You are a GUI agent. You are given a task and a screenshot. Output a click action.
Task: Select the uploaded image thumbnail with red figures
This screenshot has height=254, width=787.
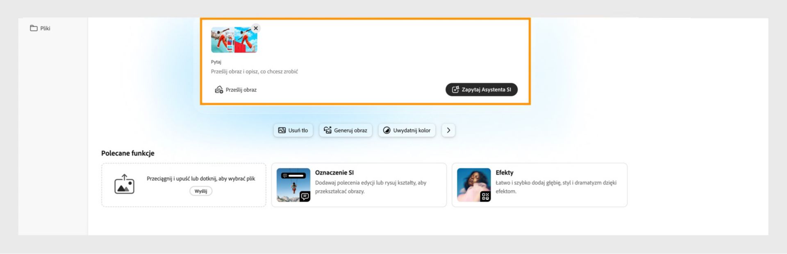[234, 40]
